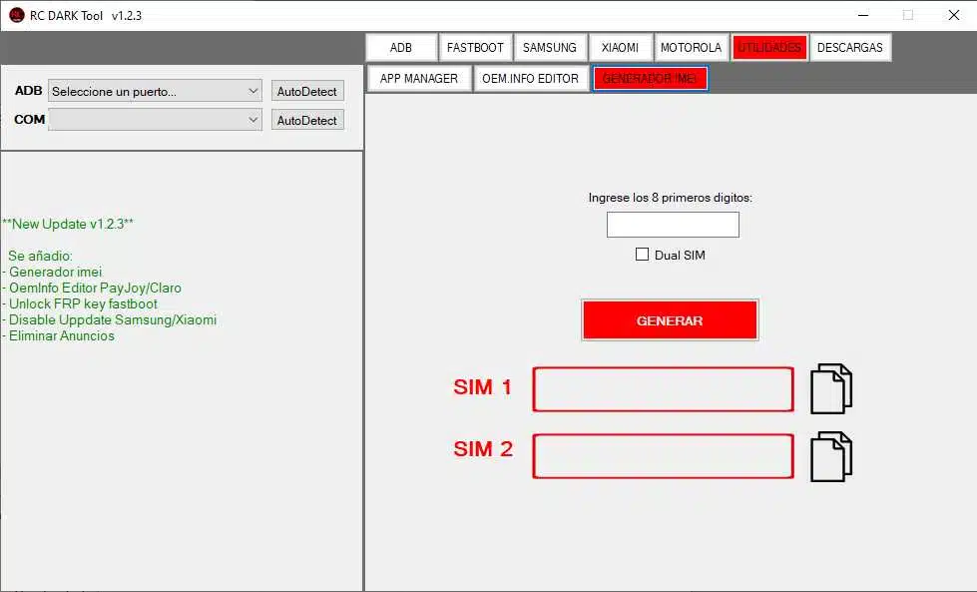
Task: Select the GENERADOR IMEI sub-tab
Action: point(650,79)
